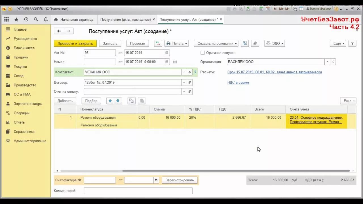Open the search magnifier icon
Viewport: 363px width, 204px height.
coord(36,20)
